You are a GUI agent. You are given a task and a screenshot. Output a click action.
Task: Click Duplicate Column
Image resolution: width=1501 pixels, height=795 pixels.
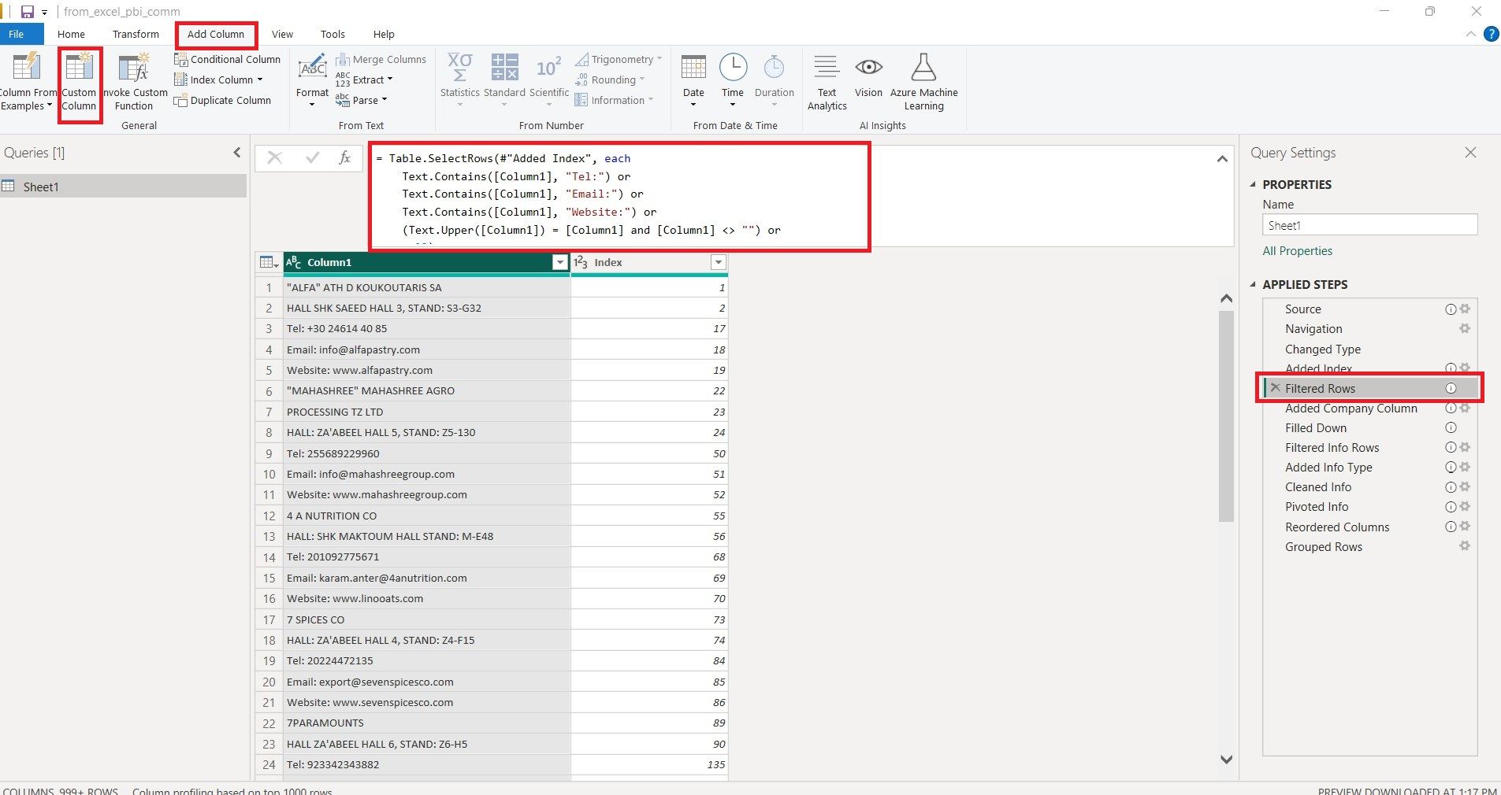tap(222, 100)
